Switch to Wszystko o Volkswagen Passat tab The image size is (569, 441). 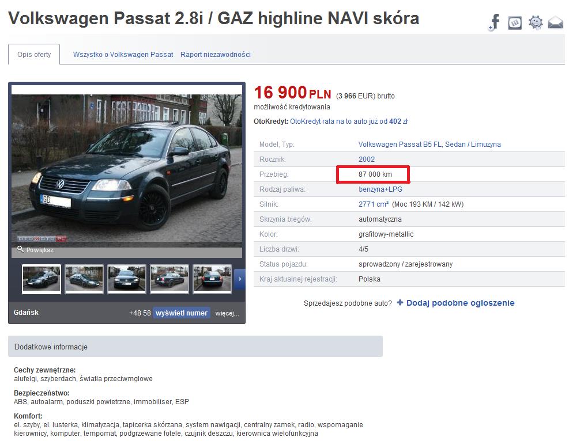123,54
